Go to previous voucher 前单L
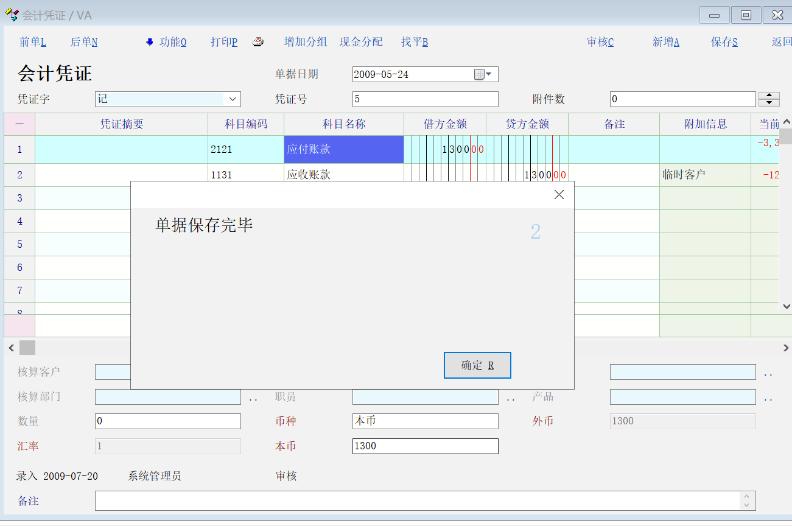The width and height of the screenshot is (792, 526). click(x=33, y=42)
